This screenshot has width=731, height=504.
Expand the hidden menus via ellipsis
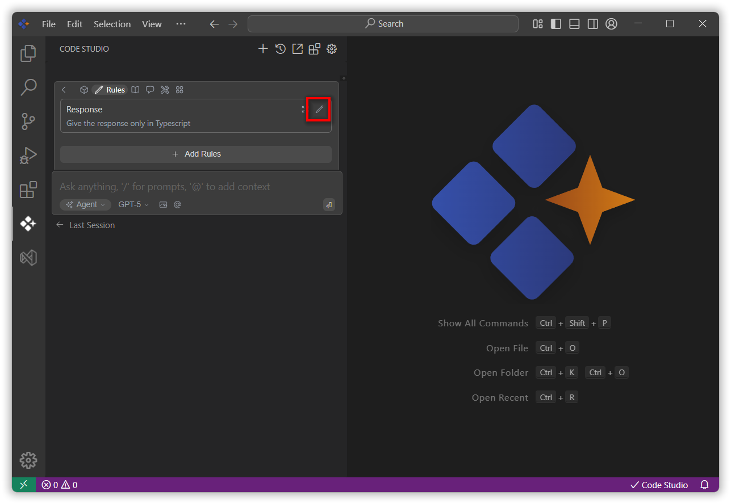click(x=181, y=24)
